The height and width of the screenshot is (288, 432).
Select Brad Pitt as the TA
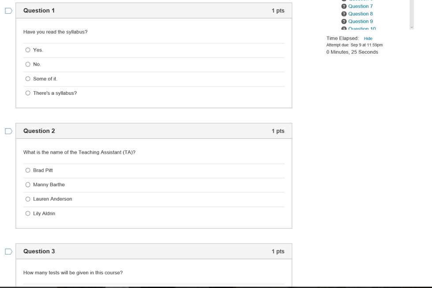click(x=28, y=170)
